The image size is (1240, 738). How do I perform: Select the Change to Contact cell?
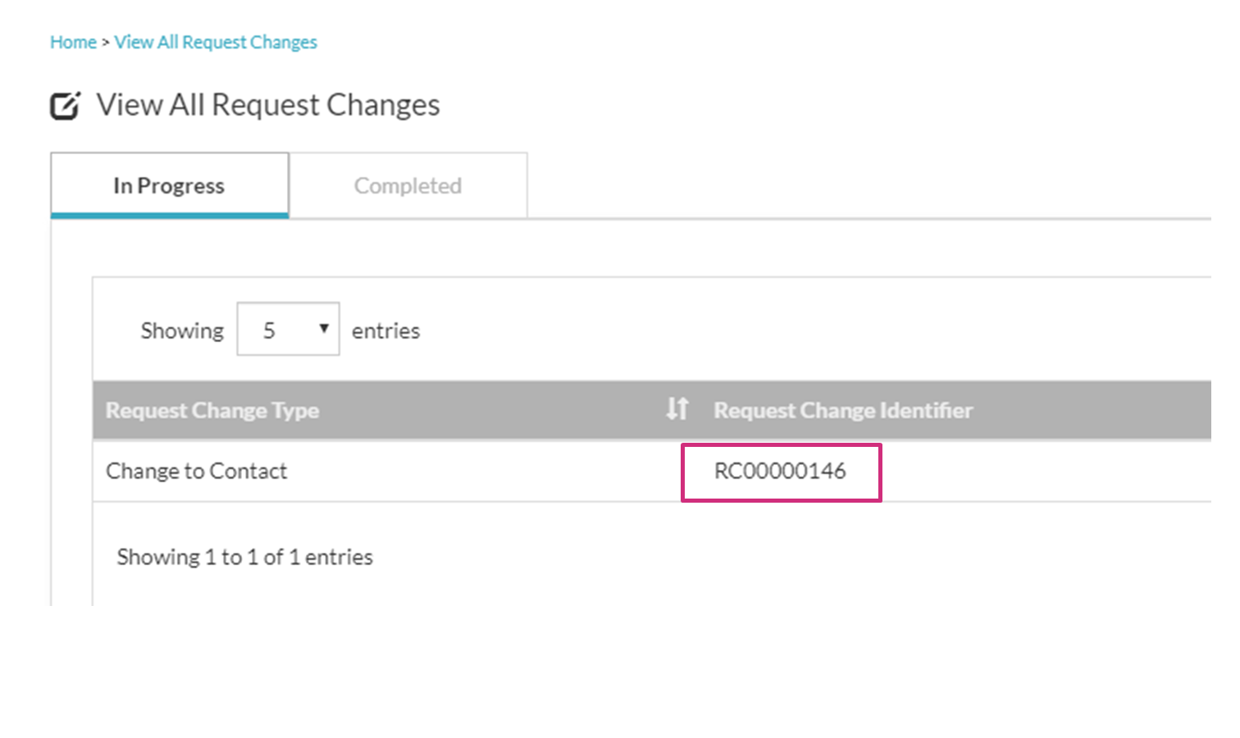point(197,471)
